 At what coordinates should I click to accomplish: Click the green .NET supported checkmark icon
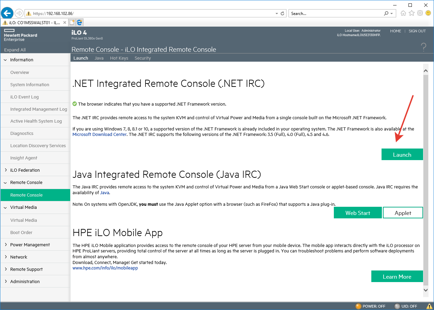(75, 104)
